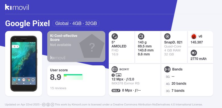Click the red AnTuTu benchmark icon

(x=194, y=36)
